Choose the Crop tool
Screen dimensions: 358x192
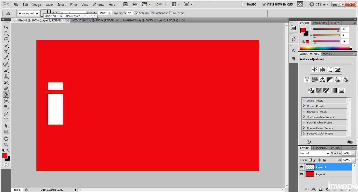click(x=6, y=51)
